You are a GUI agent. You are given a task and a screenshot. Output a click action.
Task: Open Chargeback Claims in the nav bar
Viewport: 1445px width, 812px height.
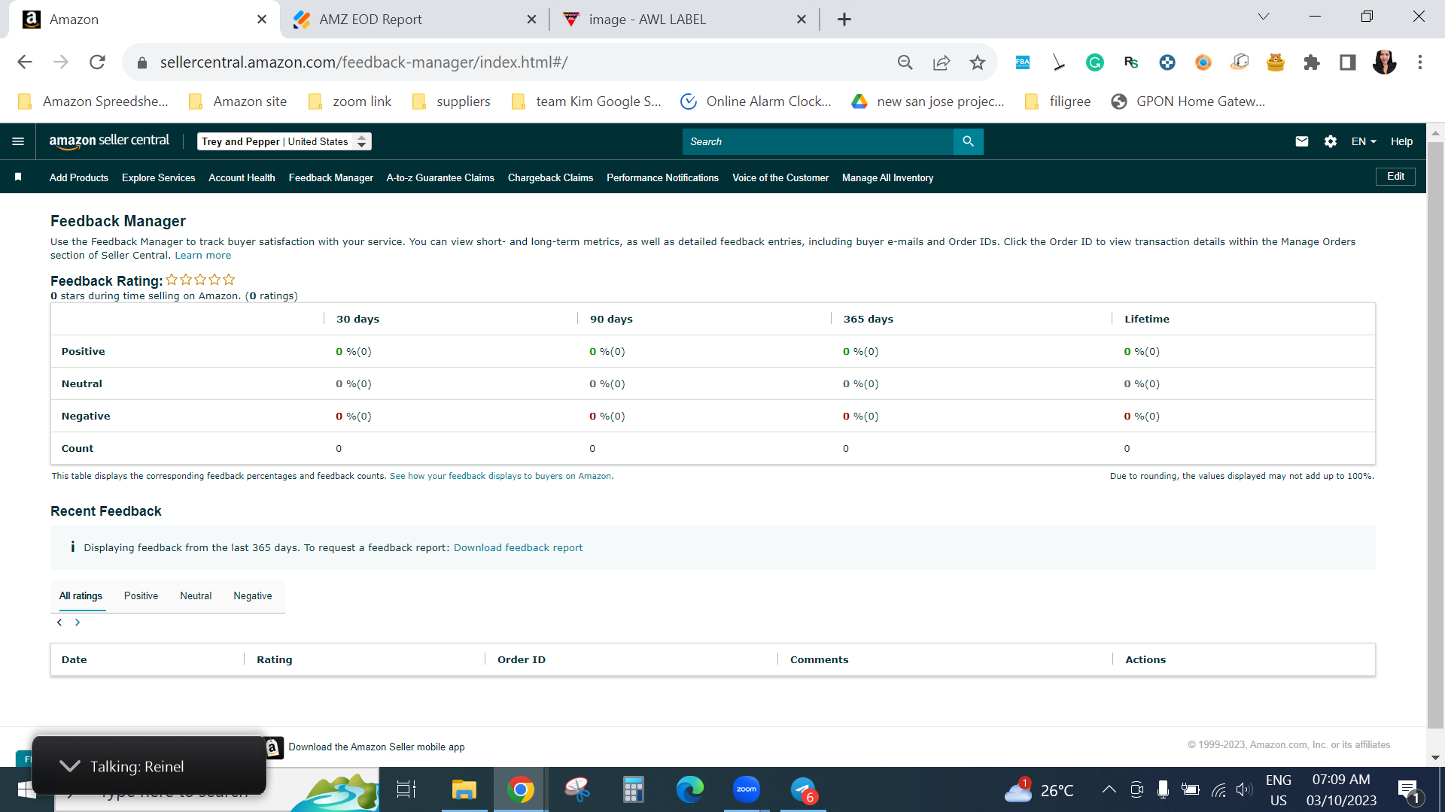point(550,177)
